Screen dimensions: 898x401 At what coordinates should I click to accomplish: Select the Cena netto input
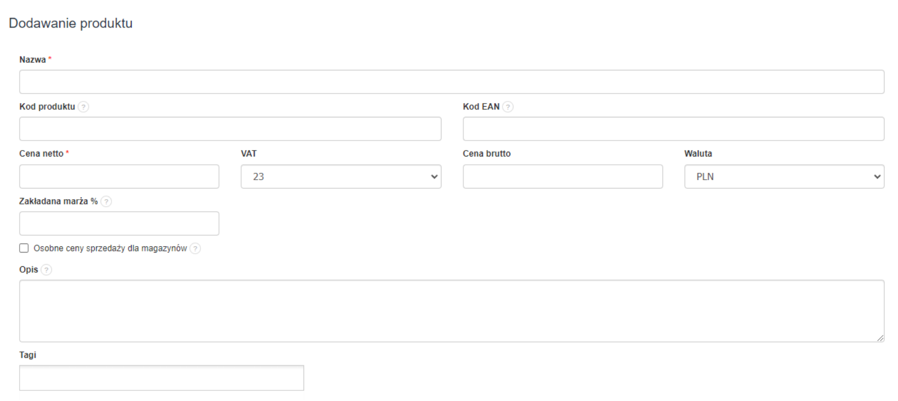[x=119, y=176]
